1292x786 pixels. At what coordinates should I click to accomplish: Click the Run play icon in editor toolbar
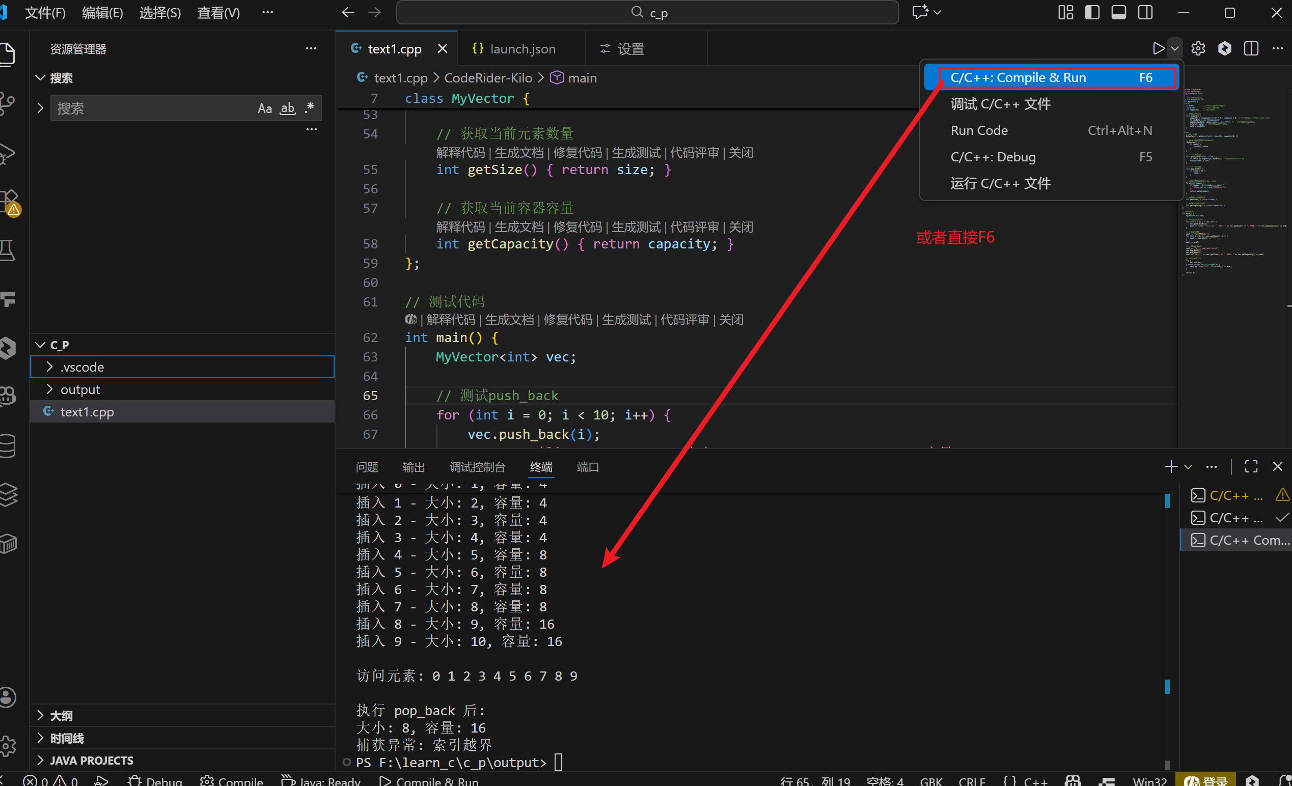pos(1158,49)
